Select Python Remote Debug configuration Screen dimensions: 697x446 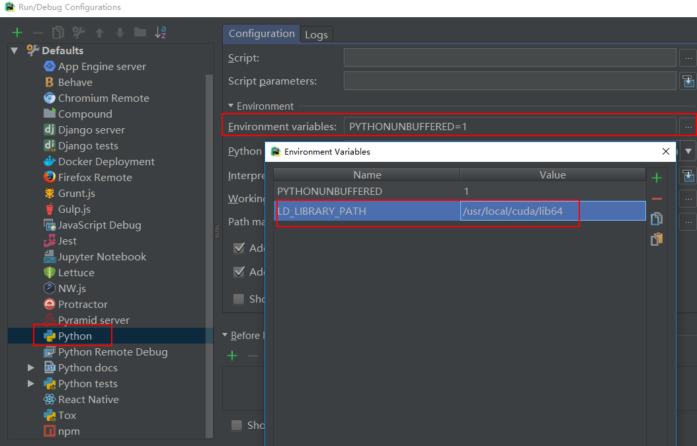pos(113,352)
